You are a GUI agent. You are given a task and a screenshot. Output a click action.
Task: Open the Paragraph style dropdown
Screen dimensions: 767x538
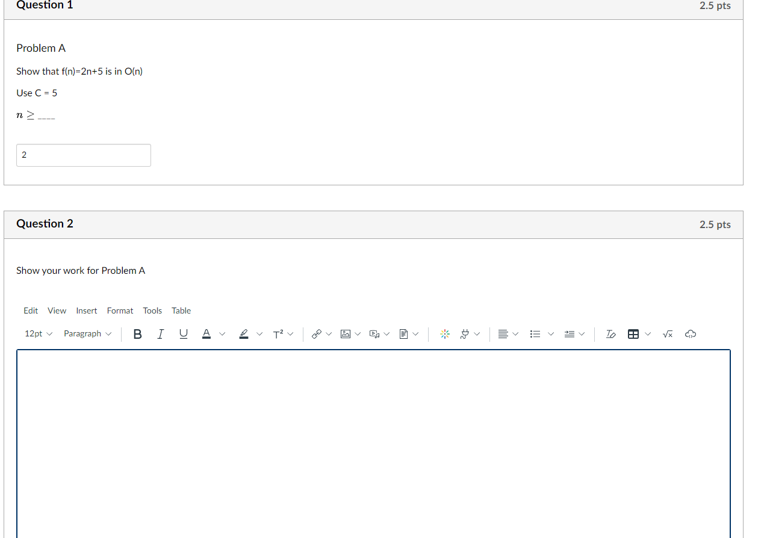[87, 333]
